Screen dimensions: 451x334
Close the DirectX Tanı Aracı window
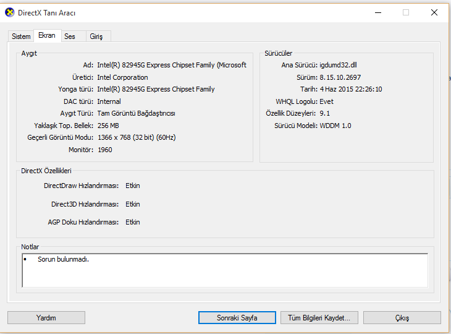coord(434,12)
